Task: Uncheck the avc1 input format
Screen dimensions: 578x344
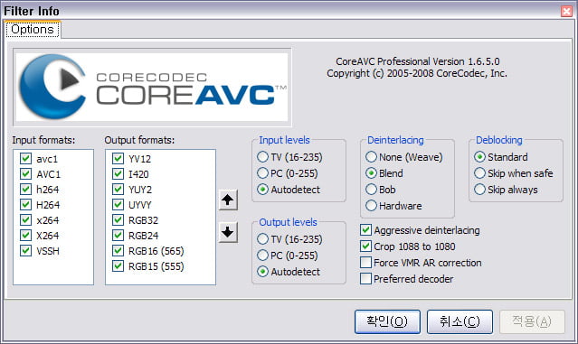Action: 25,159
